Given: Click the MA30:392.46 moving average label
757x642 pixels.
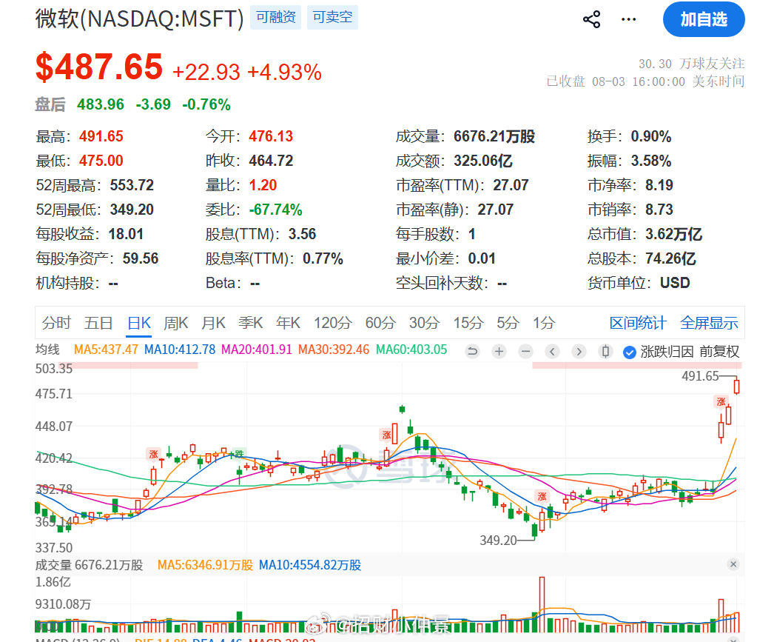Looking at the screenshot, I should tap(334, 350).
